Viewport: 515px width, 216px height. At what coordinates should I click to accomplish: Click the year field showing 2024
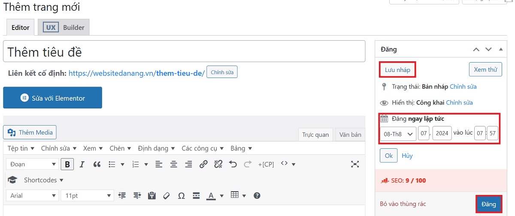coord(442,134)
